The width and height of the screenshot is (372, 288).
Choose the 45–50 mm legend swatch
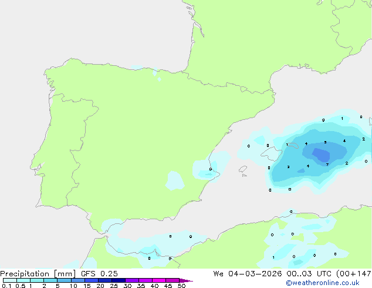point(173,280)
